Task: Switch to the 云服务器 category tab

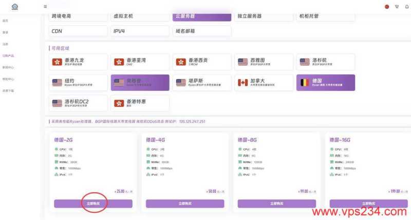Action: pos(201,16)
